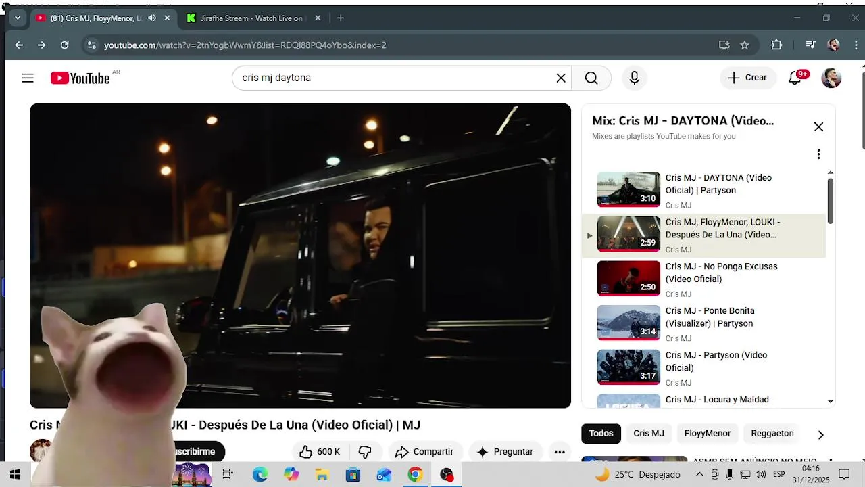Viewport: 865px width, 487px height.
Task: Close the Cris MJ YouTube tab
Action: (x=167, y=18)
